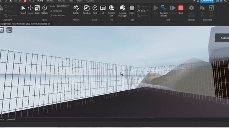Close the Place Number 63 tab
The height and width of the screenshot is (128, 229).
point(49,24)
